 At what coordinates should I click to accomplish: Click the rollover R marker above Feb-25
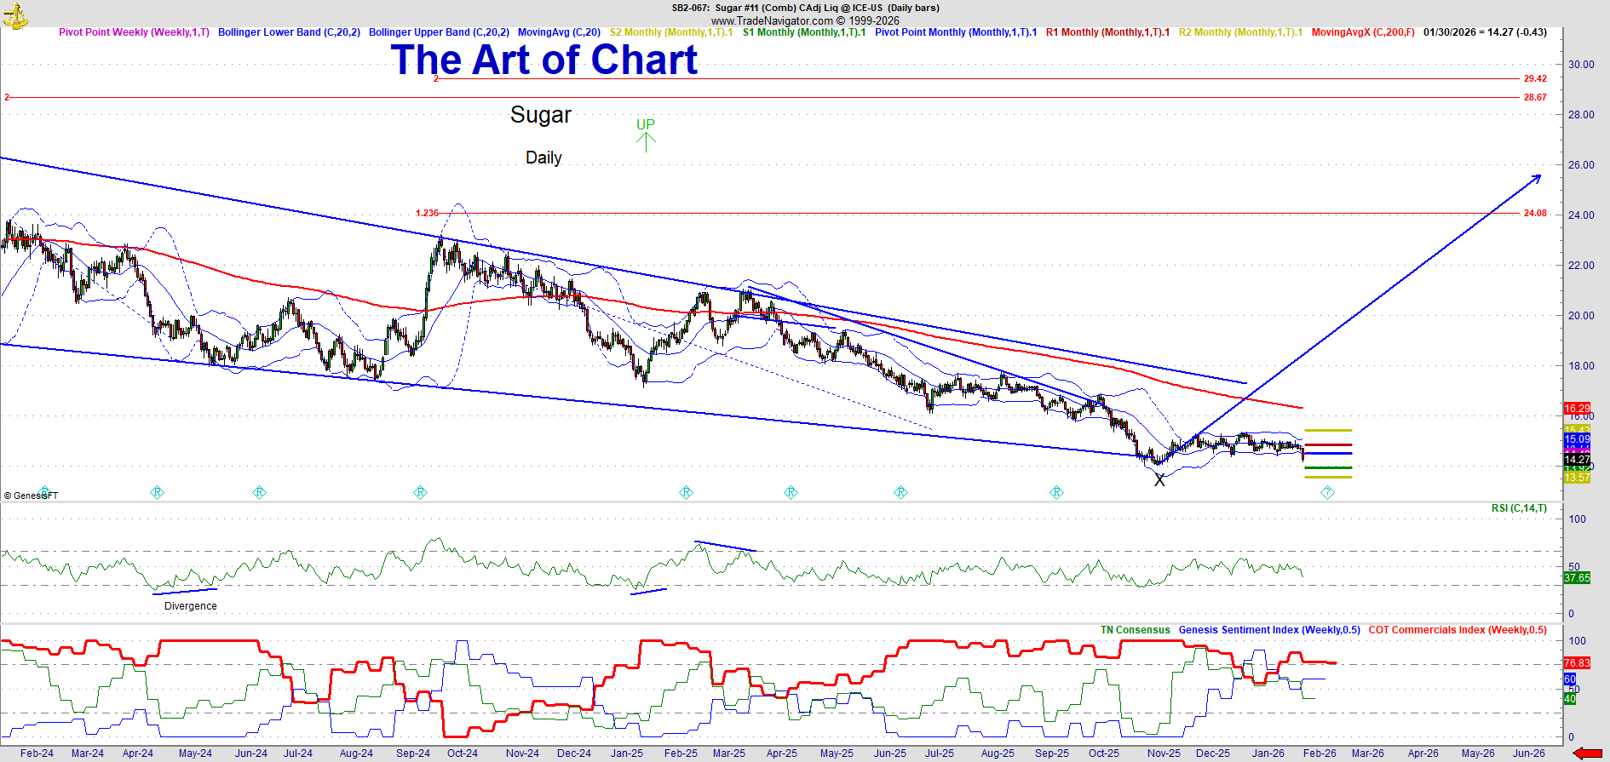(686, 493)
